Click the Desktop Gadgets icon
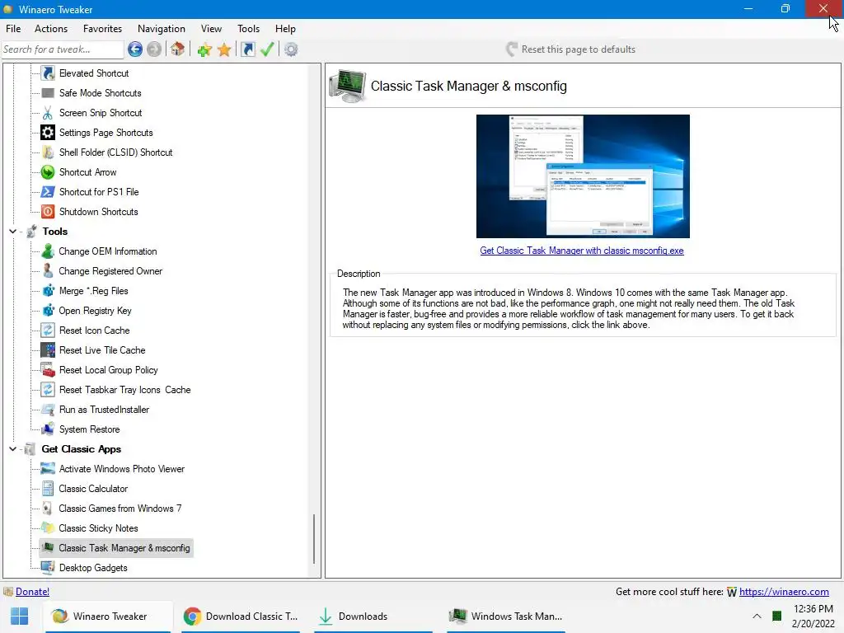This screenshot has height=633, width=844. click(48, 568)
